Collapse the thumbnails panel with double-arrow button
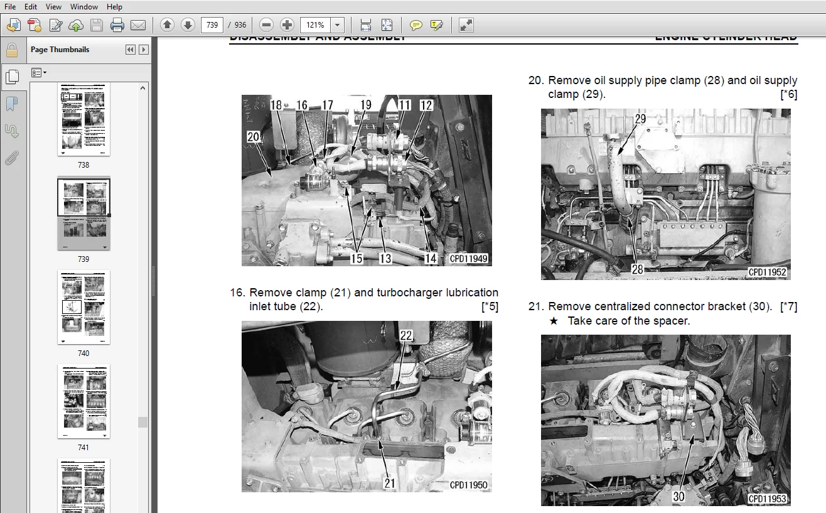Screen dimensions: 826x513 pyautogui.click(x=131, y=50)
